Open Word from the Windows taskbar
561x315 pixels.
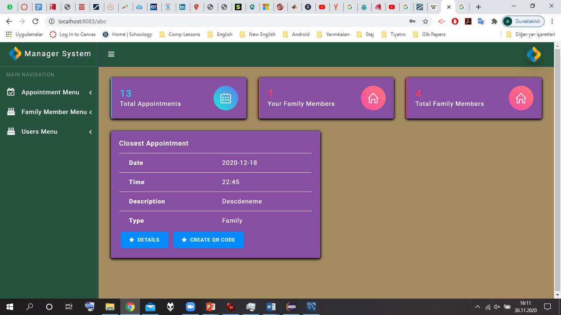271,307
